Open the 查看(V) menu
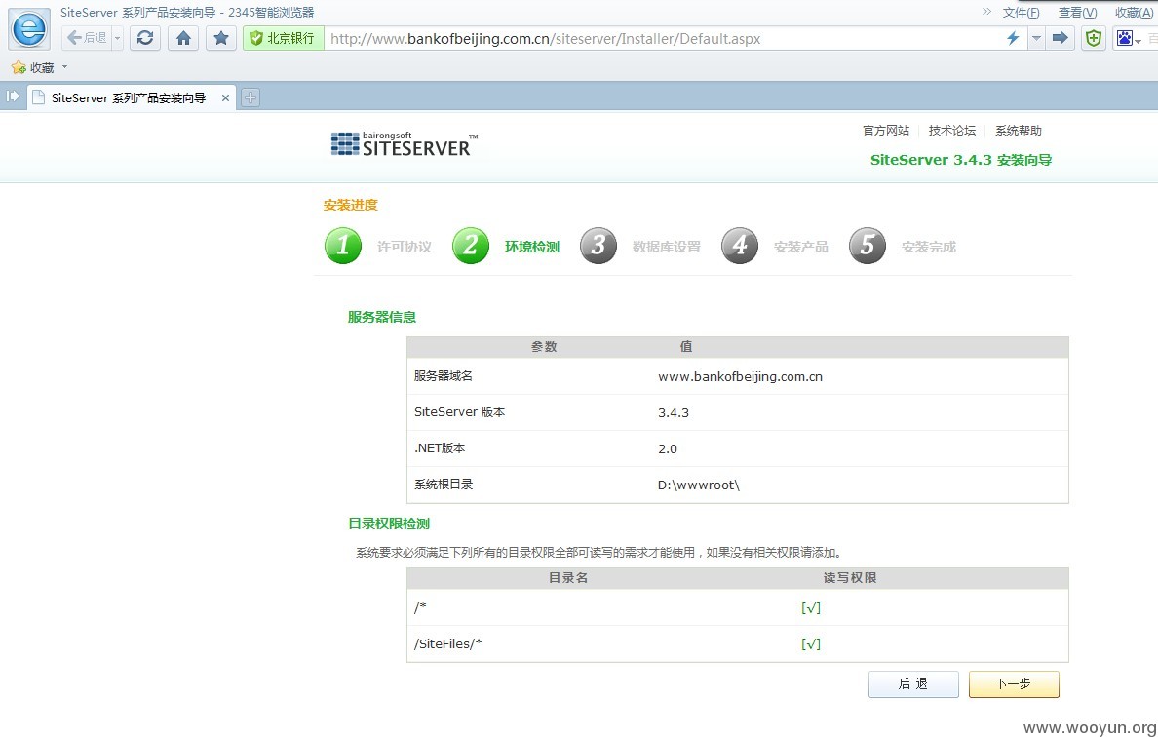Screen dimensions: 1158x737 (x=1077, y=13)
